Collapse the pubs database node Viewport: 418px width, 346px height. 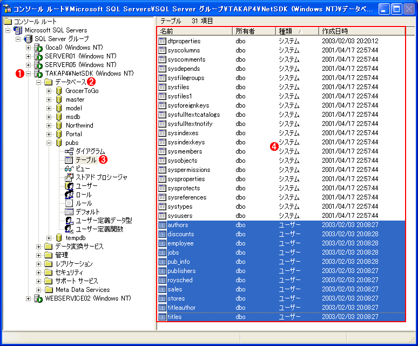coord(49,143)
